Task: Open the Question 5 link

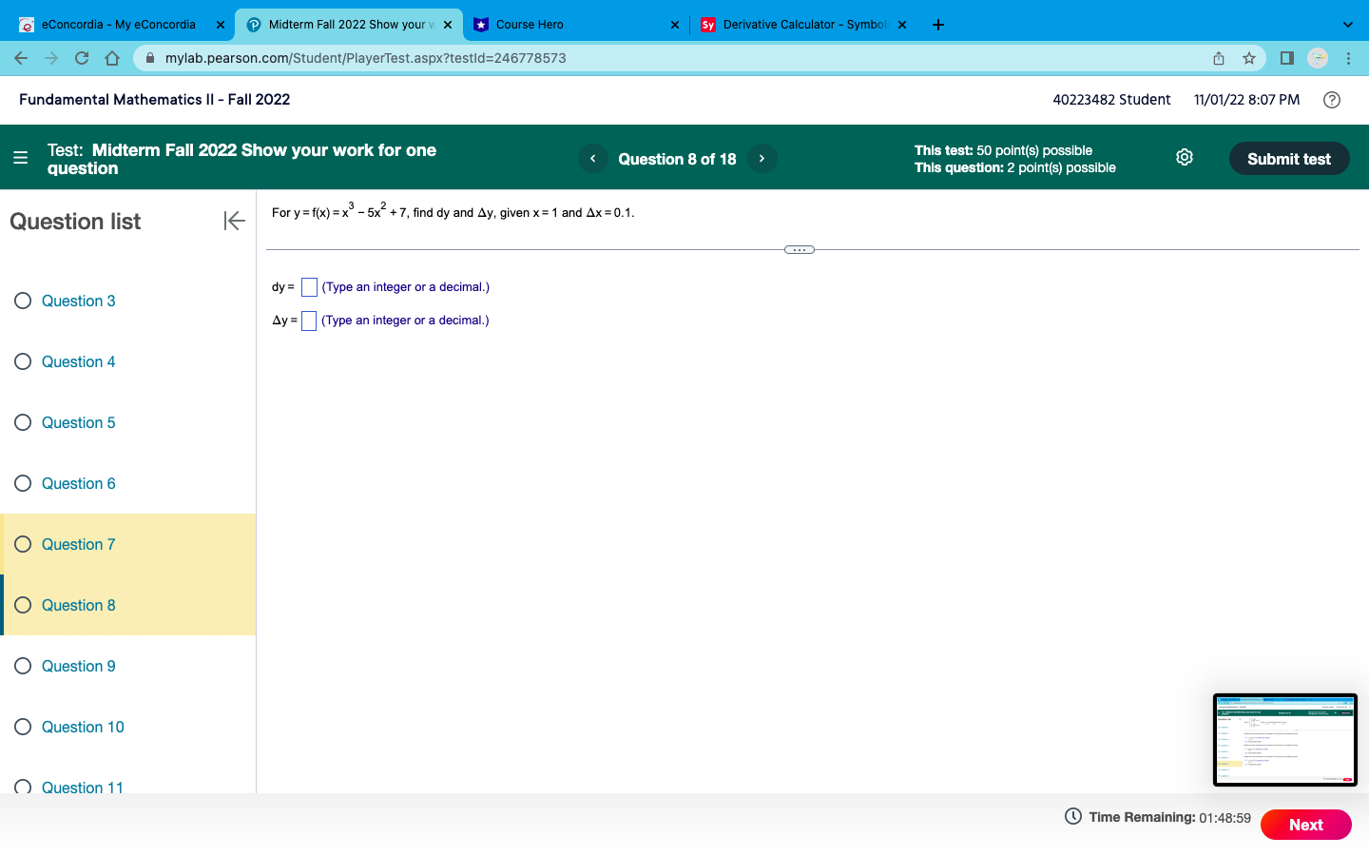Action: [79, 422]
